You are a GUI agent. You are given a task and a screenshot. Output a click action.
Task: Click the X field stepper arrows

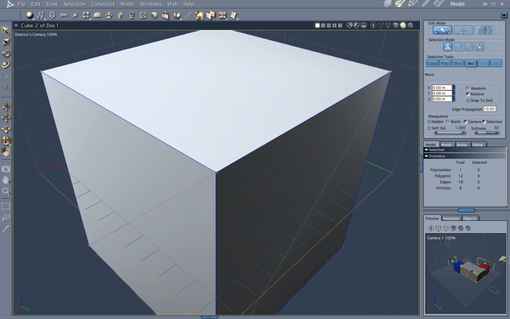coord(454,88)
